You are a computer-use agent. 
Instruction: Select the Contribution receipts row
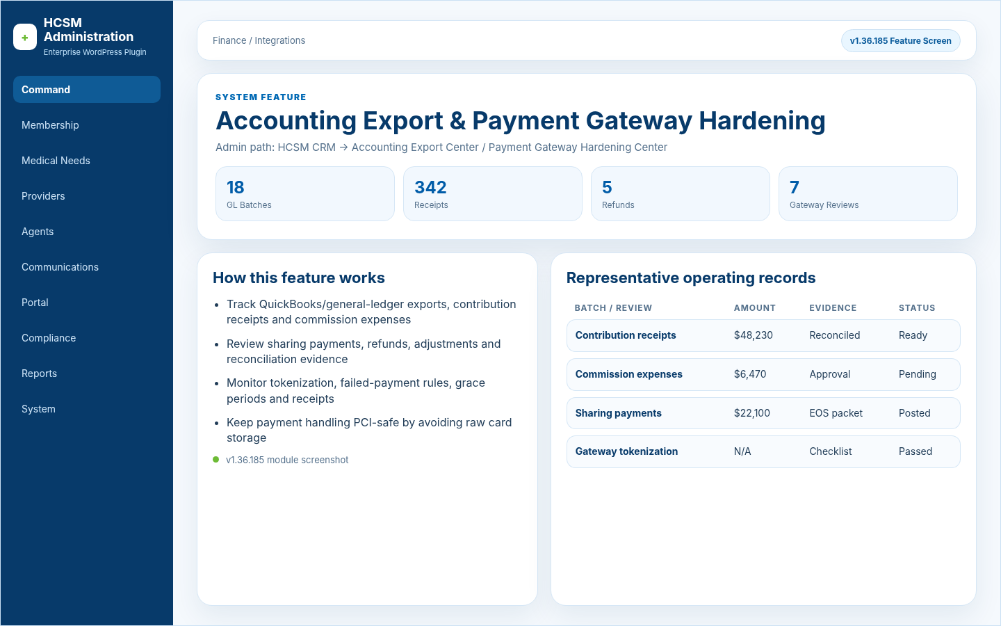(x=763, y=335)
